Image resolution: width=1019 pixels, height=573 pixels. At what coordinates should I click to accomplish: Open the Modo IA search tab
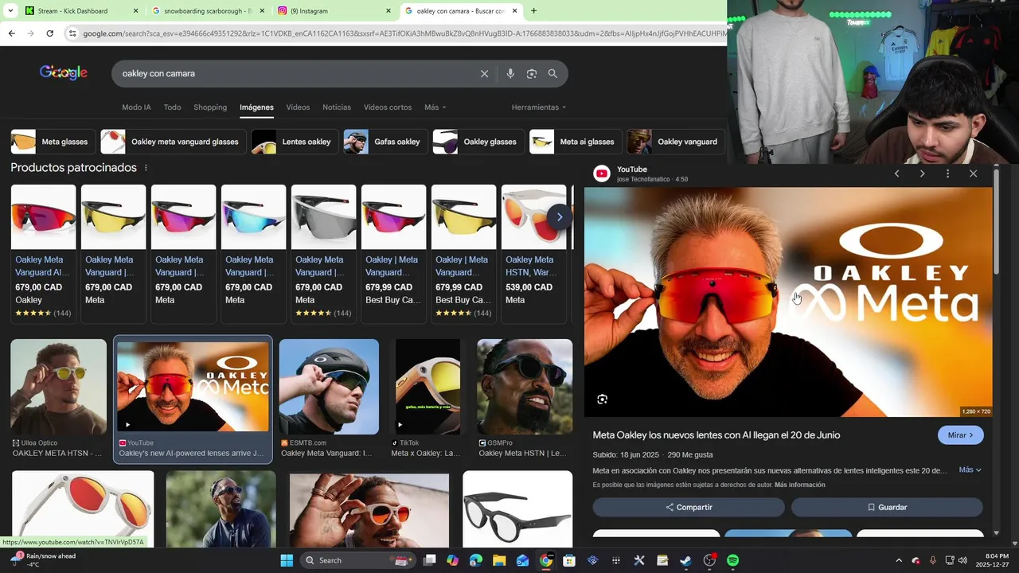136,107
